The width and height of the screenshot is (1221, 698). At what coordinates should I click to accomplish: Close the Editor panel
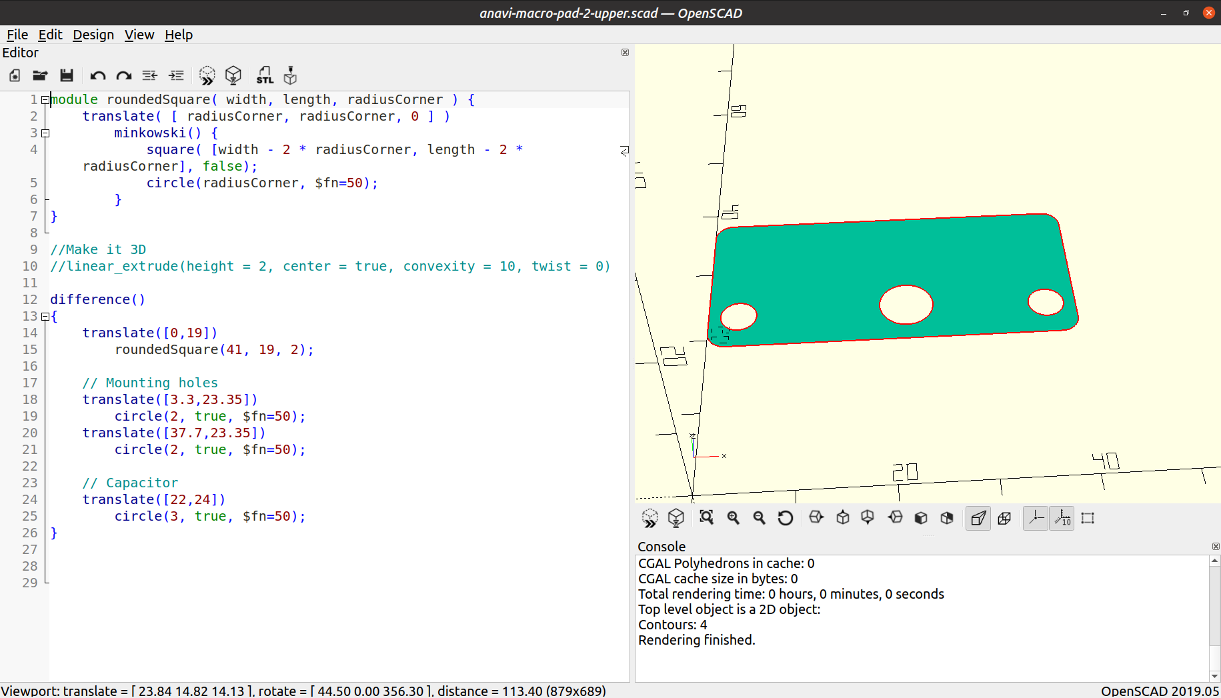(625, 53)
